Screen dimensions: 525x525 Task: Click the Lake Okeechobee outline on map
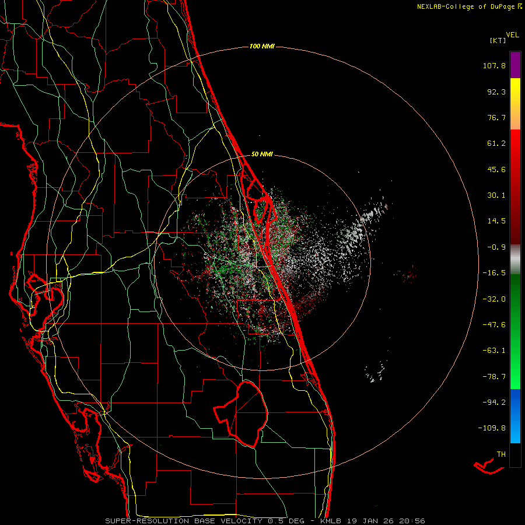pos(241,414)
